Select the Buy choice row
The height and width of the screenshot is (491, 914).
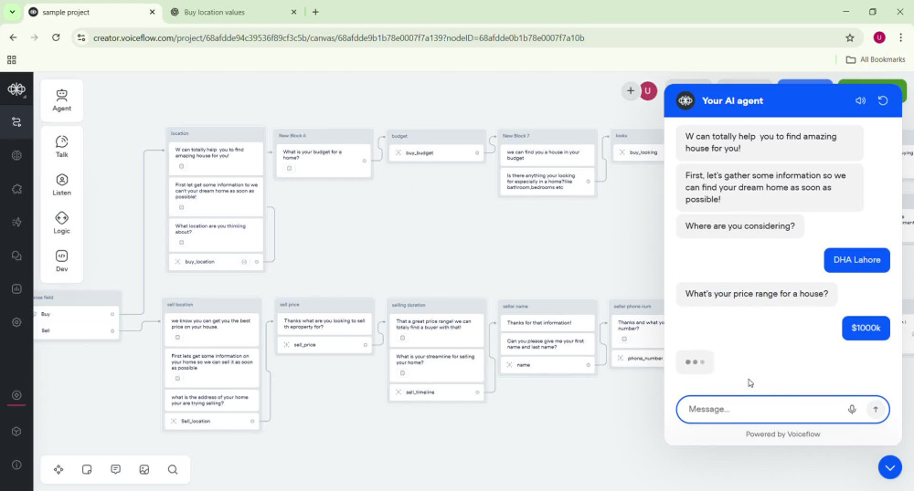77,314
